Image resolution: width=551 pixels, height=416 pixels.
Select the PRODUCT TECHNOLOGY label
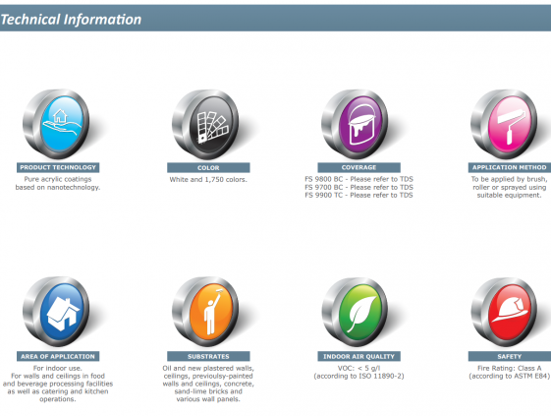click(58, 167)
